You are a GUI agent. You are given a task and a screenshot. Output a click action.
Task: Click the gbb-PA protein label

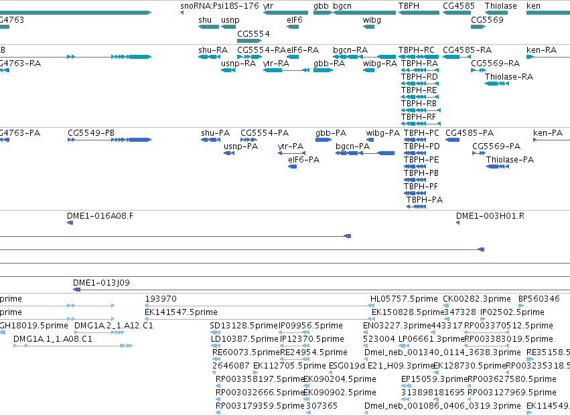[331, 133]
